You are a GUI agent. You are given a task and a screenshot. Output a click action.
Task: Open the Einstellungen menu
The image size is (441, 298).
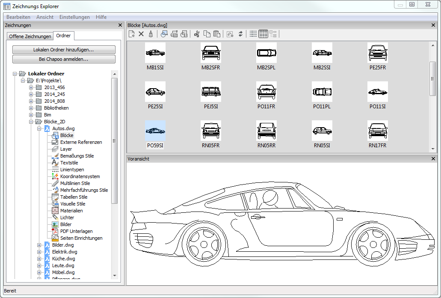pyautogui.click(x=74, y=17)
